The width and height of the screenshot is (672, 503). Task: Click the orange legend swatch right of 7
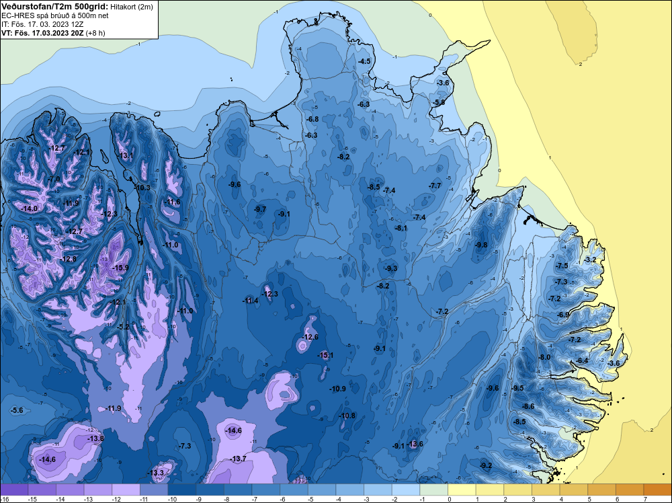658,490
